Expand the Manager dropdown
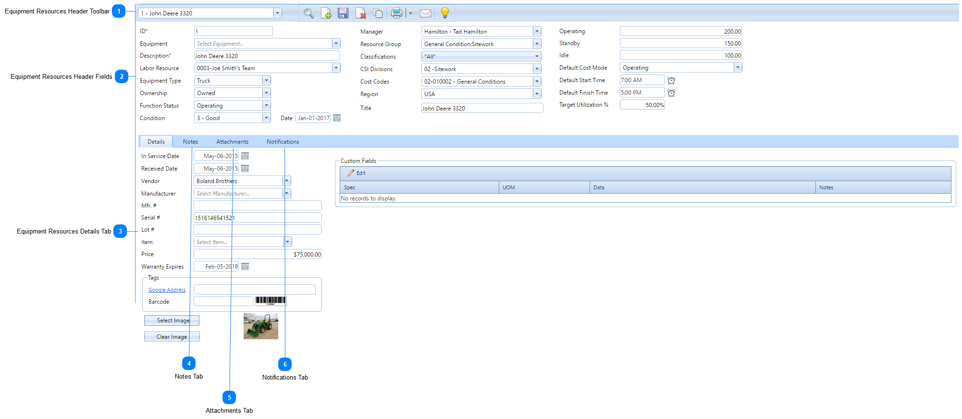Image resolution: width=962 pixels, height=419 pixels. (537, 32)
